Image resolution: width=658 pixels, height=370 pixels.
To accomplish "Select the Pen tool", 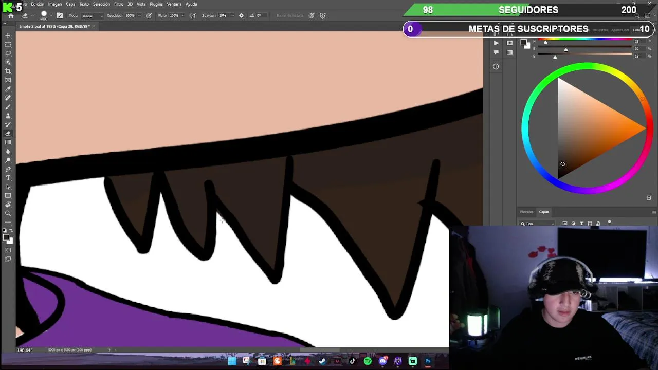I will 8,169.
